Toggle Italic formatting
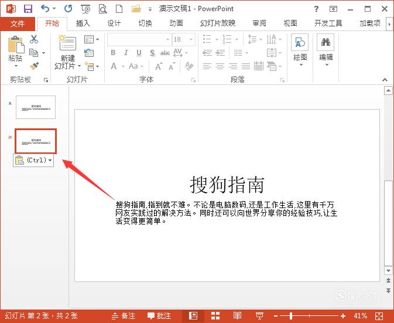This screenshot has width=394, height=323. [x=126, y=53]
